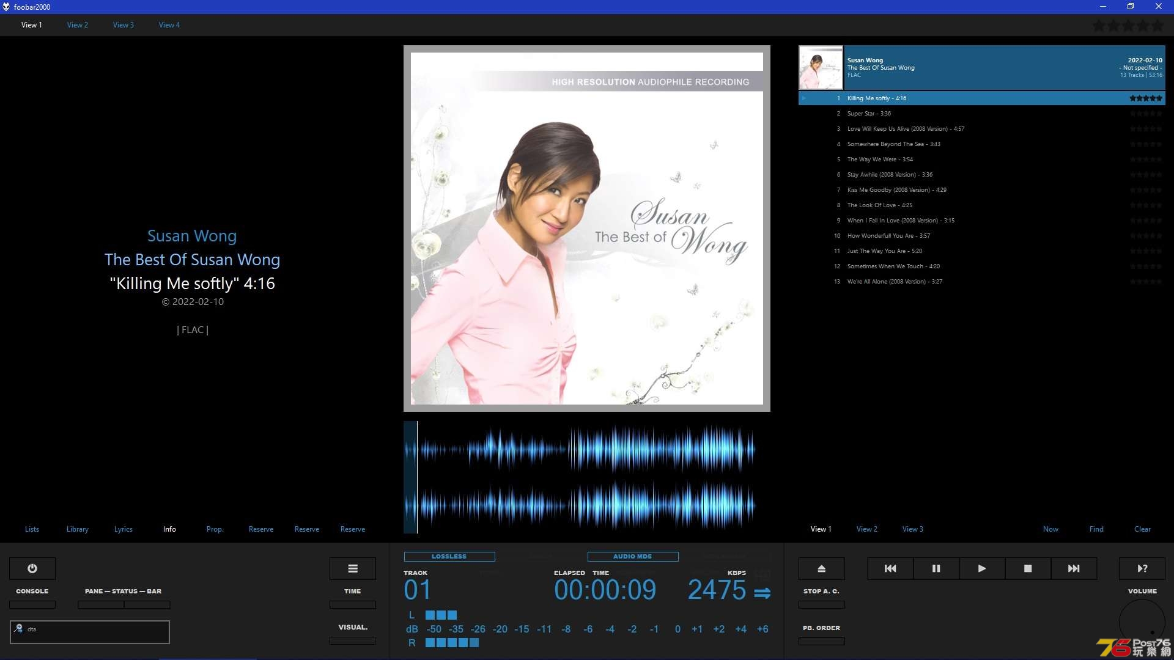
Task: Click the eject button above STOP A. C.
Action: (822, 568)
